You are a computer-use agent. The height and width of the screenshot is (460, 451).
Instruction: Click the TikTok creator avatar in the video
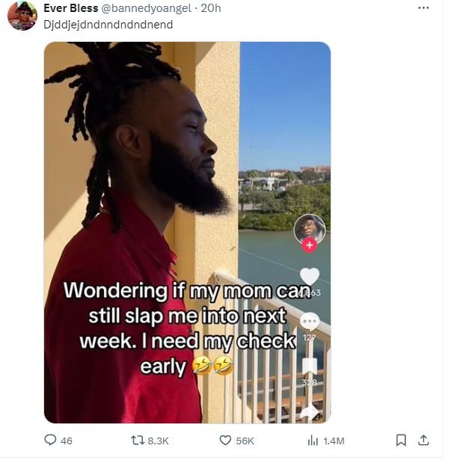[x=310, y=230]
